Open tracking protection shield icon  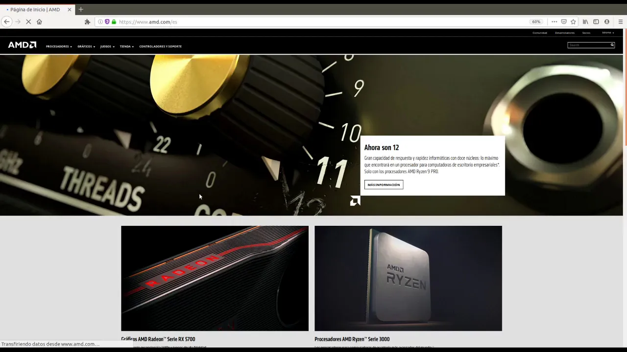[x=107, y=22]
